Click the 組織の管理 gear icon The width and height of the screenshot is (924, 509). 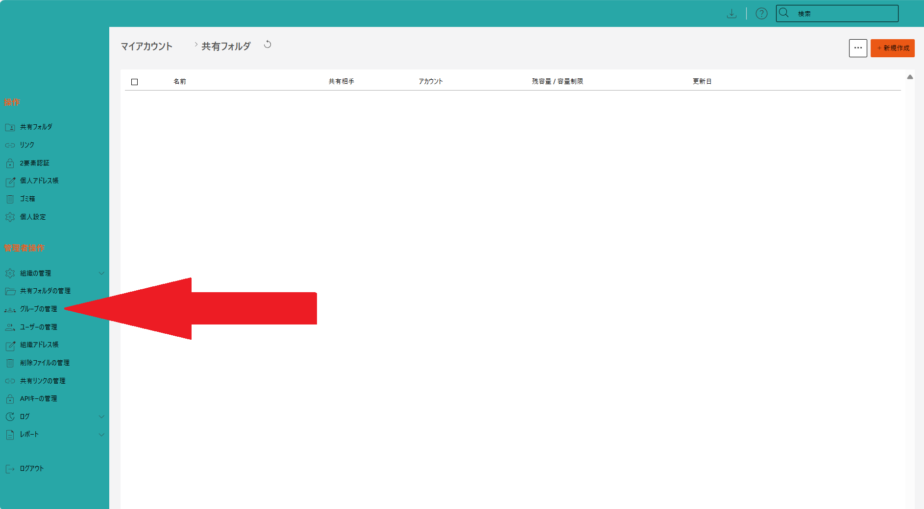click(10, 273)
